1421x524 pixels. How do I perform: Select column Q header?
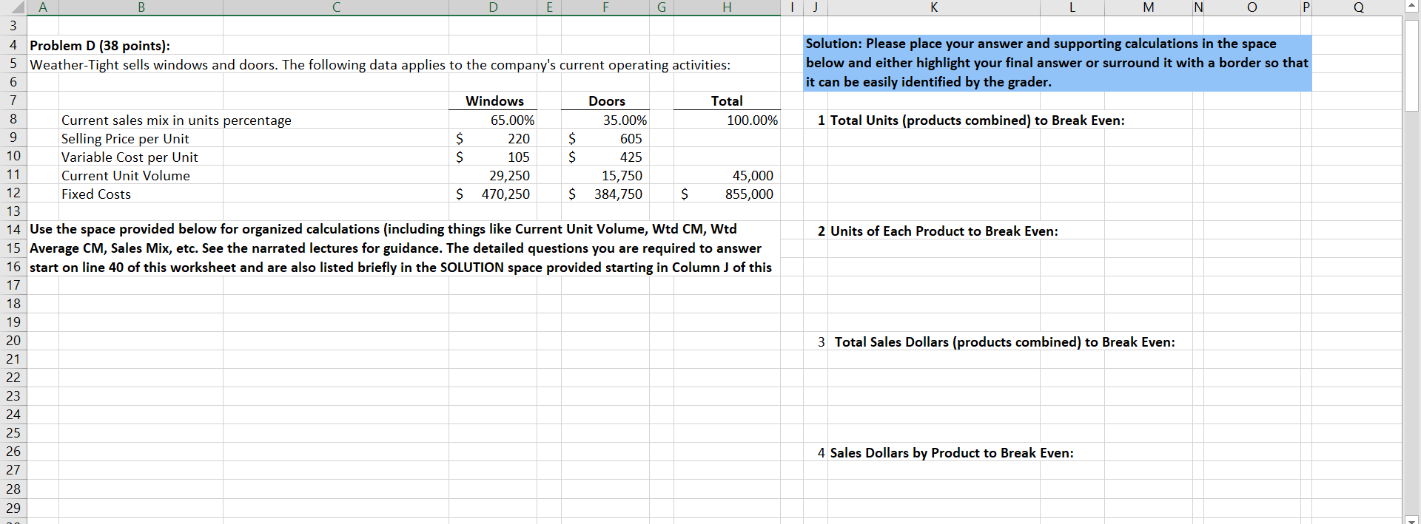pyautogui.click(x=1358, y=7)
